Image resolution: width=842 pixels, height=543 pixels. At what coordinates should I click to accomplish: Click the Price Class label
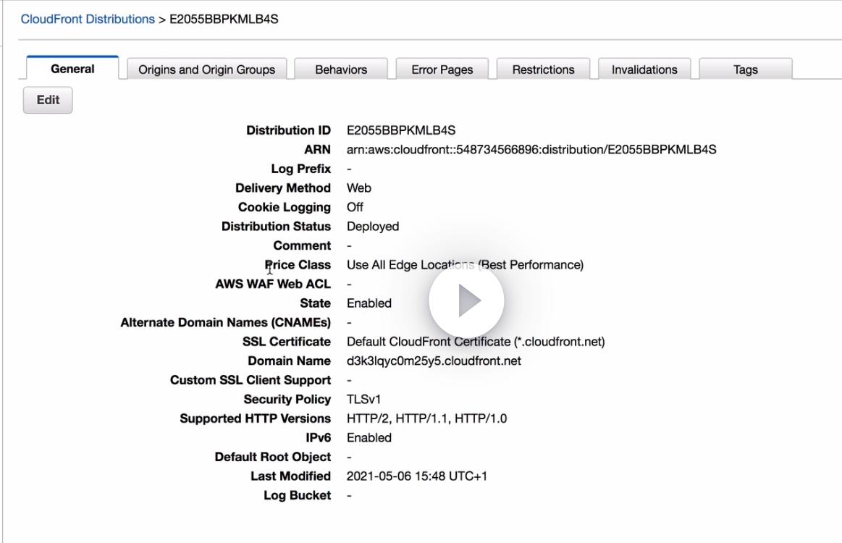pyautogui.click(x=298, y=265)
